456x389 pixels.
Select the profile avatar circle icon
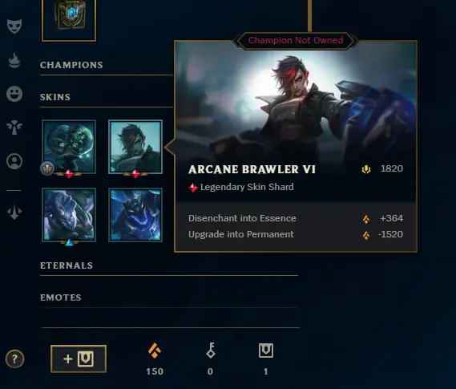pos(14,161)
